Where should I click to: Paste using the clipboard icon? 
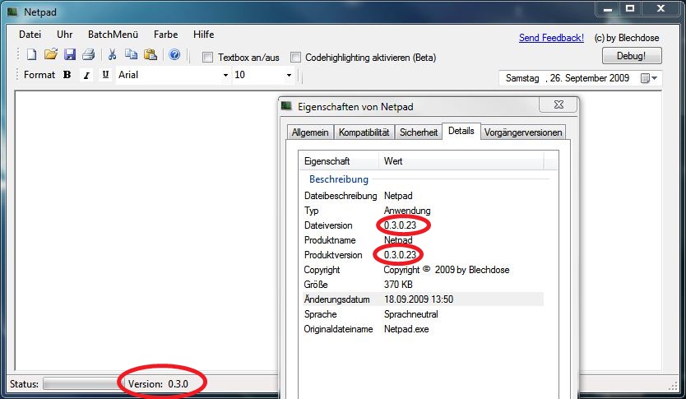tap(150, 54)
